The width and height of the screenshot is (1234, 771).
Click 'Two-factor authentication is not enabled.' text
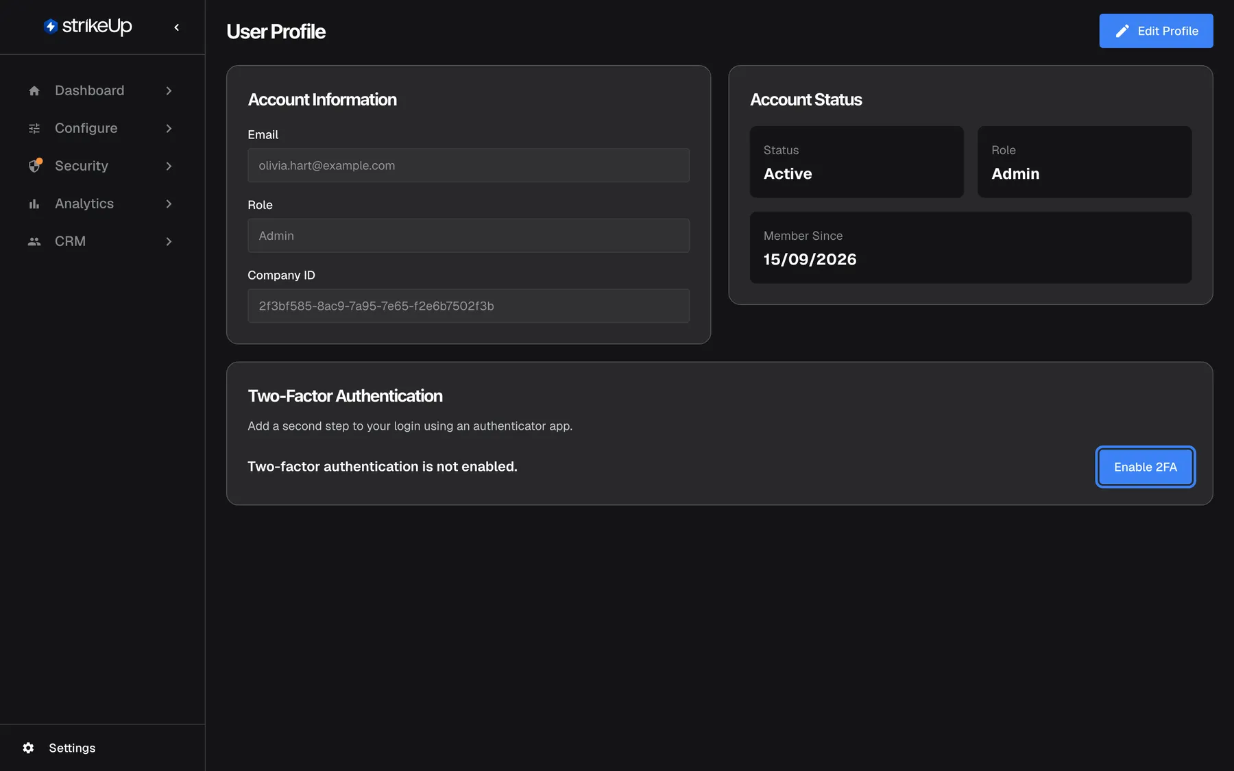click(x=383, y=467)
